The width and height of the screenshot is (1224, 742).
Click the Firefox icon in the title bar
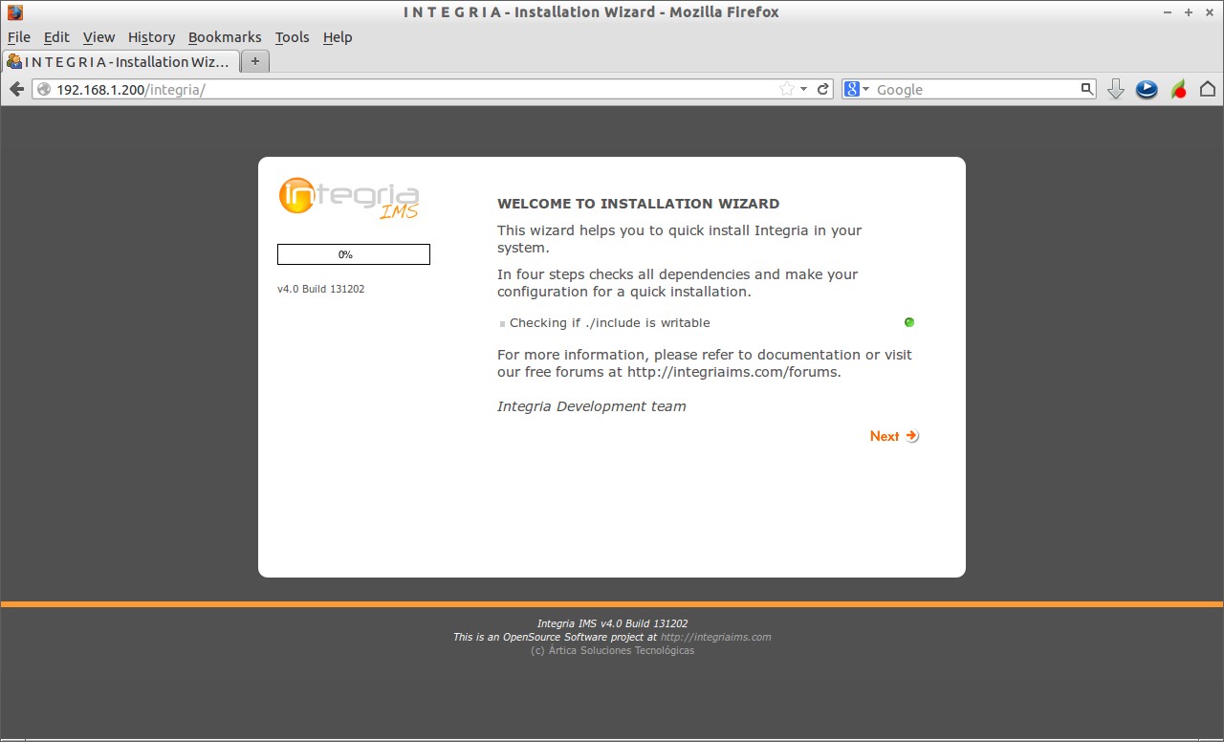click(x=15, y=12)
